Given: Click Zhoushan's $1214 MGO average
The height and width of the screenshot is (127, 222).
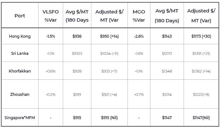Looking at the screenshot, I should coord(167,94).
